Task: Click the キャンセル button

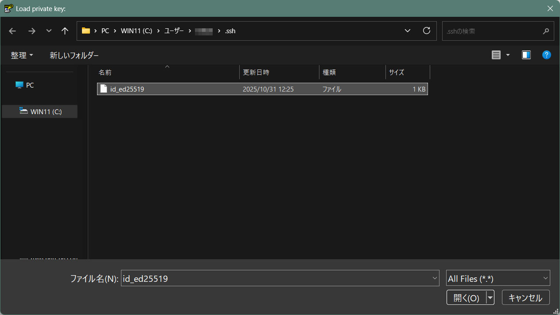Action: (525, 298)
